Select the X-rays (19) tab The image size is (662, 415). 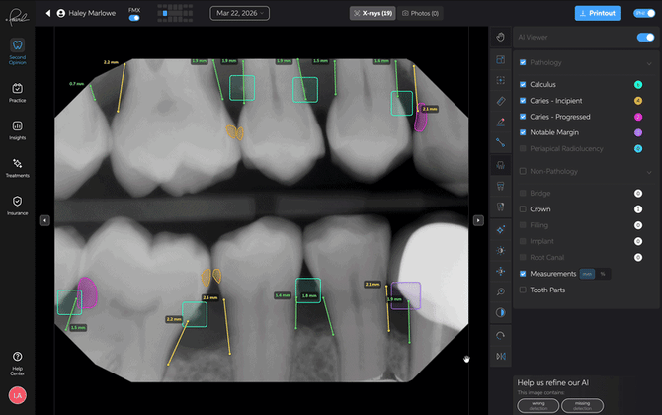point(372,14)
